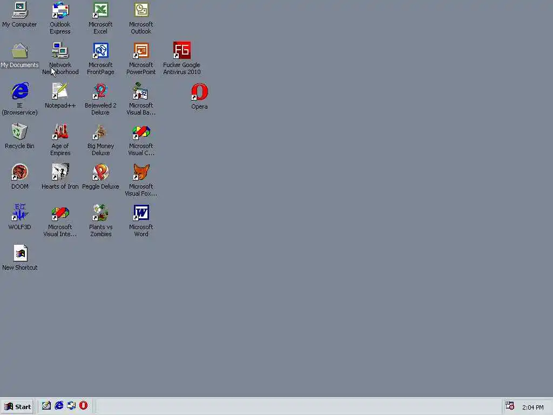Launch Opera from the quick launch bar
Viewport: 553px width, 415px height.
tap(84, 405)
